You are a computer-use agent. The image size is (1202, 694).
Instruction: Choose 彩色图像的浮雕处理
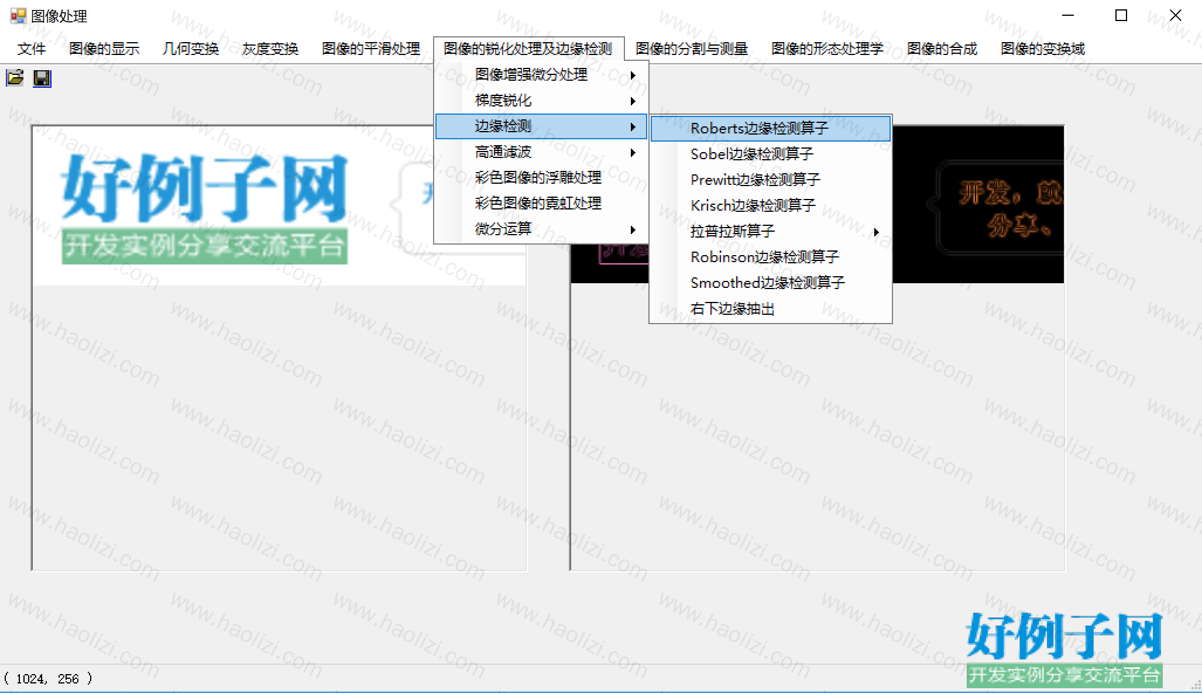541,178
